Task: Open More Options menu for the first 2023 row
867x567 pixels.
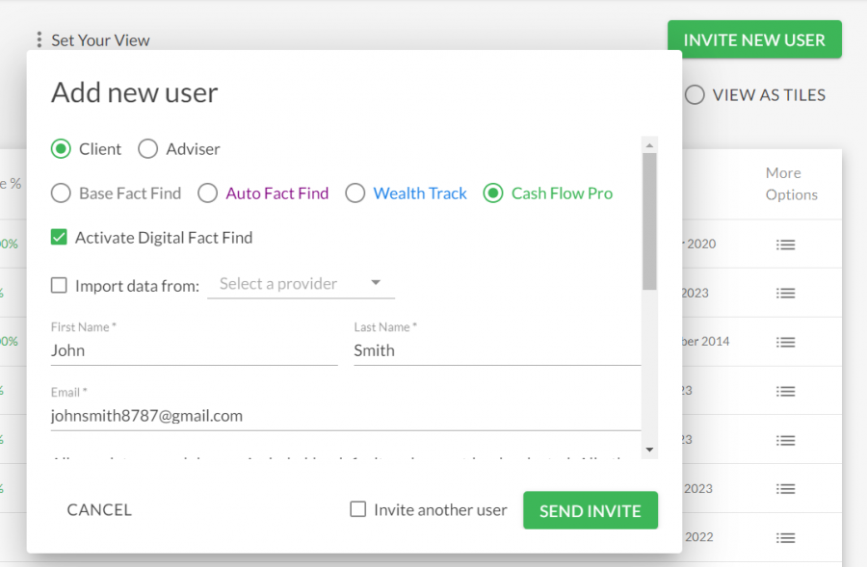Action: (785, 294)
